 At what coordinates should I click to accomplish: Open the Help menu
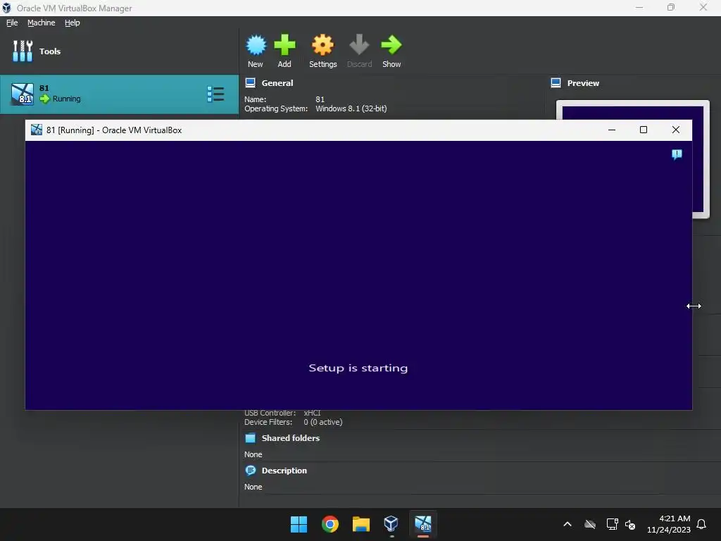pos(73,23)
